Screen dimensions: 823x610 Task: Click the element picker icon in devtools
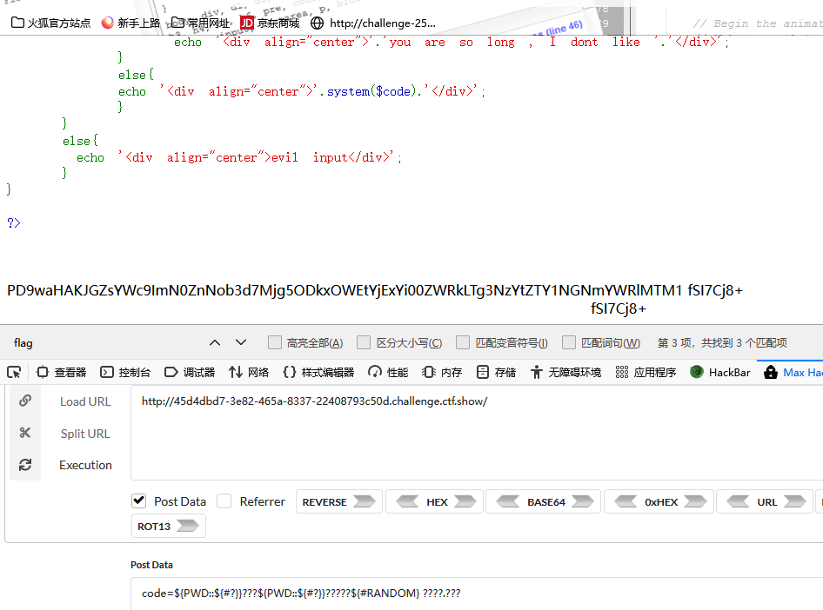(14, 372)
